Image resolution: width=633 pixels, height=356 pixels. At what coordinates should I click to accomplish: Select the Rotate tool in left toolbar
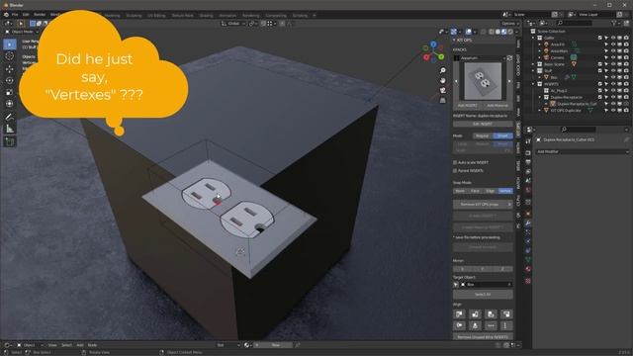10,80
